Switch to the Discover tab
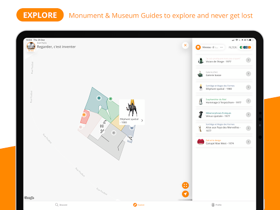280x210 pixels. click(x=61, y=205)
